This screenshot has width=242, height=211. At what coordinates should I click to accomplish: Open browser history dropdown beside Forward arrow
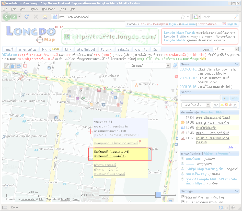tap(19, 17)
